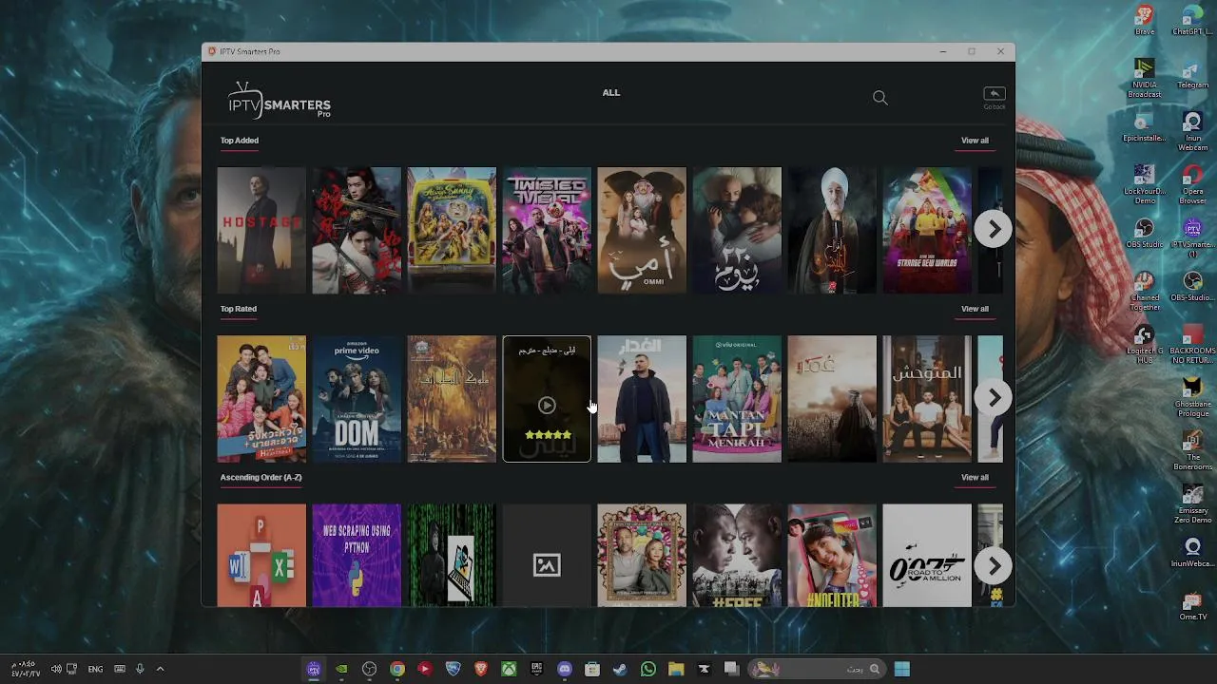Open ChatGPT desktop shortcut
Viewport: 1217px width, 684px height.
1192,19
